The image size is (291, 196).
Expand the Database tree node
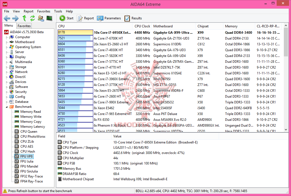coord(7,102)
